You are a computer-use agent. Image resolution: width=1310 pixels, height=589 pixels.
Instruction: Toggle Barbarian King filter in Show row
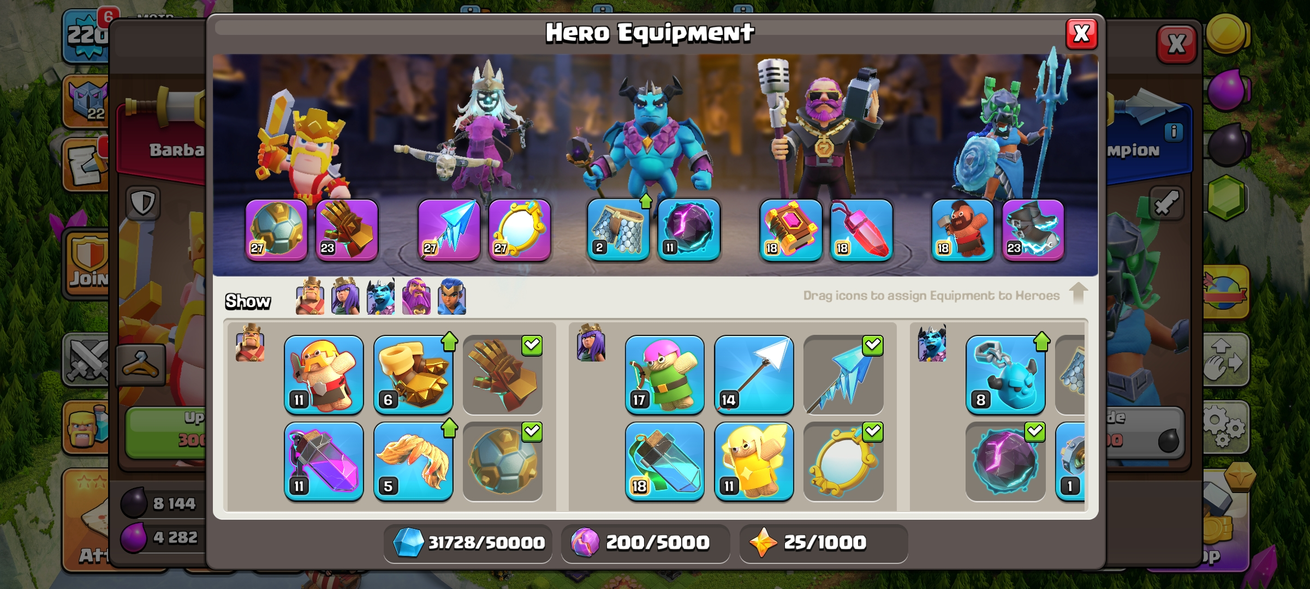point(310,296)
